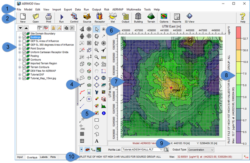This screenshot has height=163, width=250.
Task: Open a project with the Open folder icon
Action: 36,18
